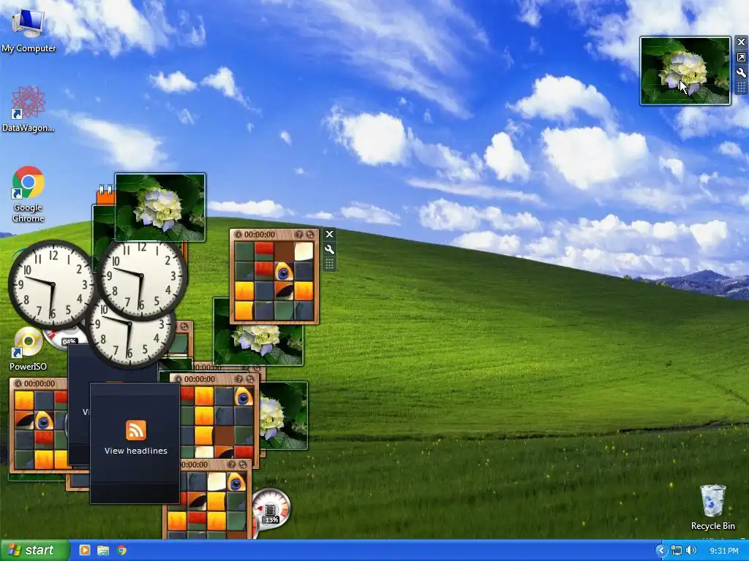Close the top-right slideshow gadget with its X

pyautogui.click(x=741, y=42)
